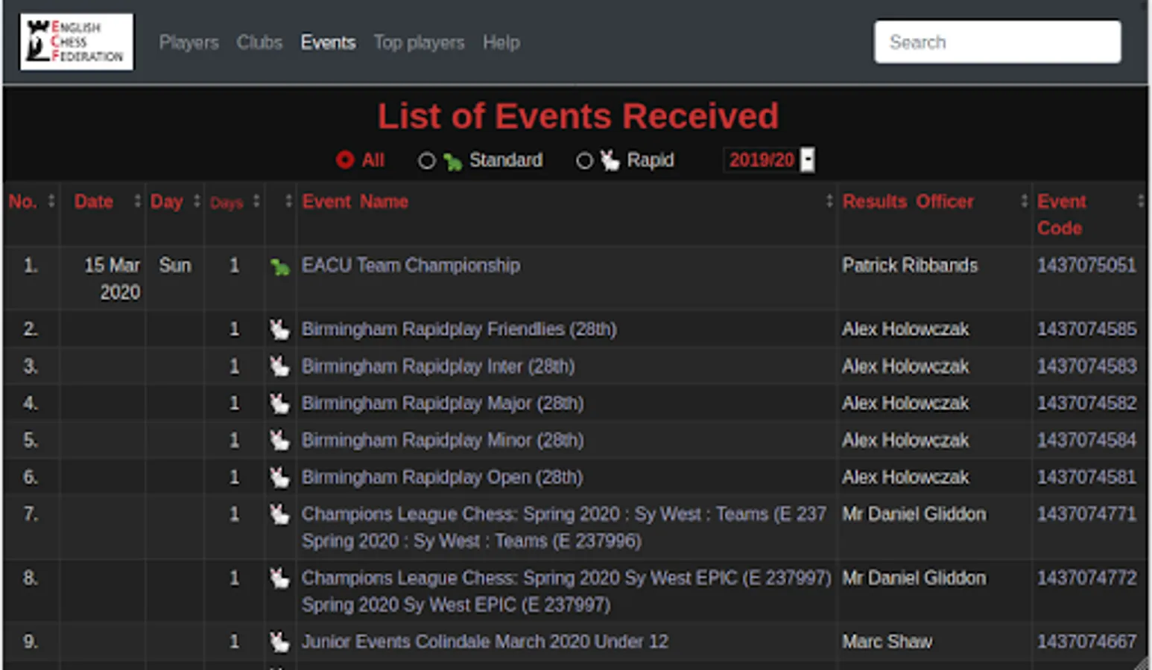This screenshot has width=1152, height=670.
Task: Click the List of Events Received heading
Action: pyautogui.click(x=577, y=116)
